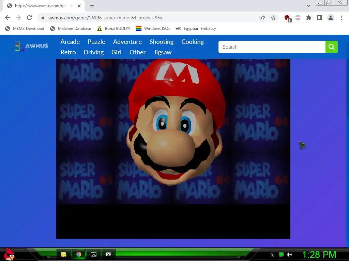Viewport: 349px width, 261px height.
Task: Bookmark this page with the star icon
Action: [273, 18]
